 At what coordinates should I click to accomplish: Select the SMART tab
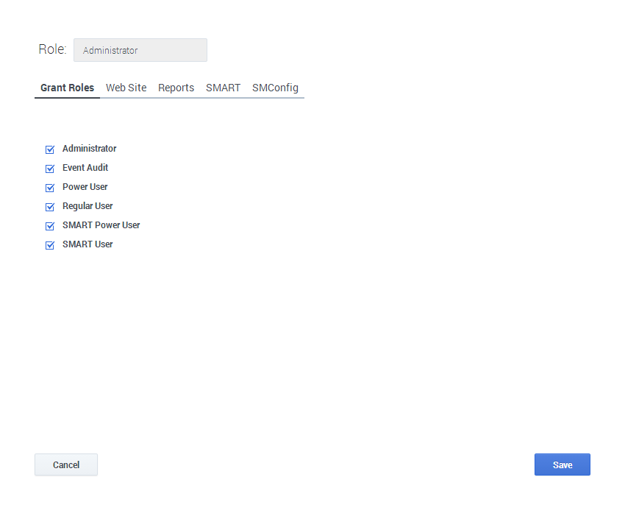pyautogui.click(x=223, y=88)
